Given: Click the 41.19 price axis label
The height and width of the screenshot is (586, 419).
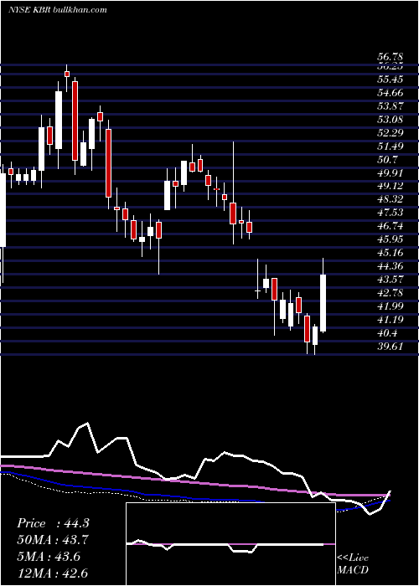Looking at the screenshot, I should [x=390, y=320].
